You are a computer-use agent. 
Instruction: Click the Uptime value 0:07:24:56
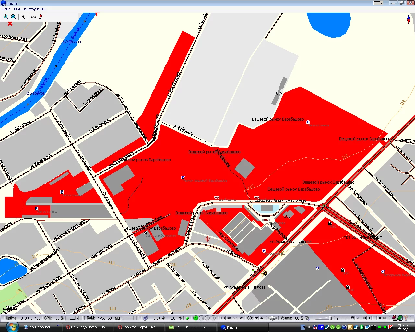(x=31, y=318)
